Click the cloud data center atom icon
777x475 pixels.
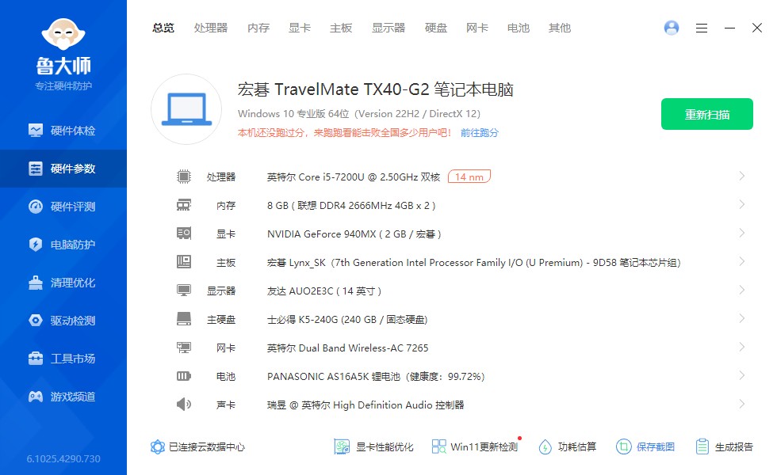158,446
